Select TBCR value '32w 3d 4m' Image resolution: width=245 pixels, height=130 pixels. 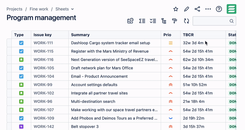click(x=193, y=43)
